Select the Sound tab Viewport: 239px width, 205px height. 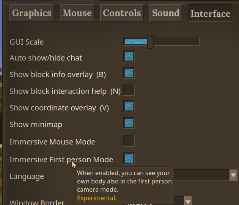(166, 13)
